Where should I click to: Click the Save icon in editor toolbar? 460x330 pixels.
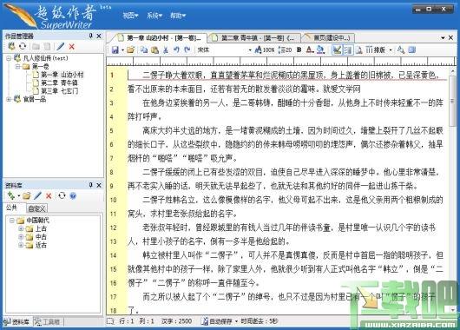tap(115, 49)
